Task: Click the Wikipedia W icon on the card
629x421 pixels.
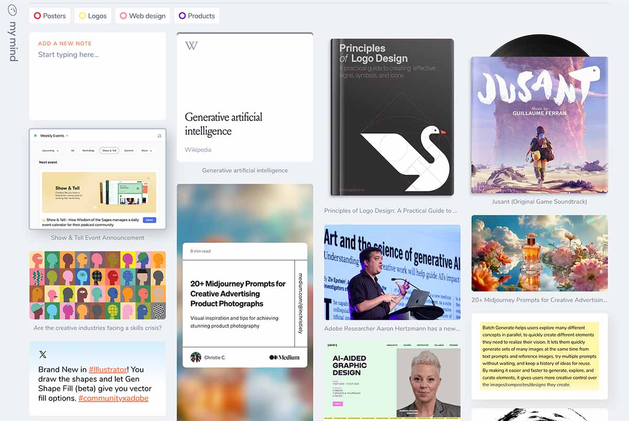Action: coord(191,46)
